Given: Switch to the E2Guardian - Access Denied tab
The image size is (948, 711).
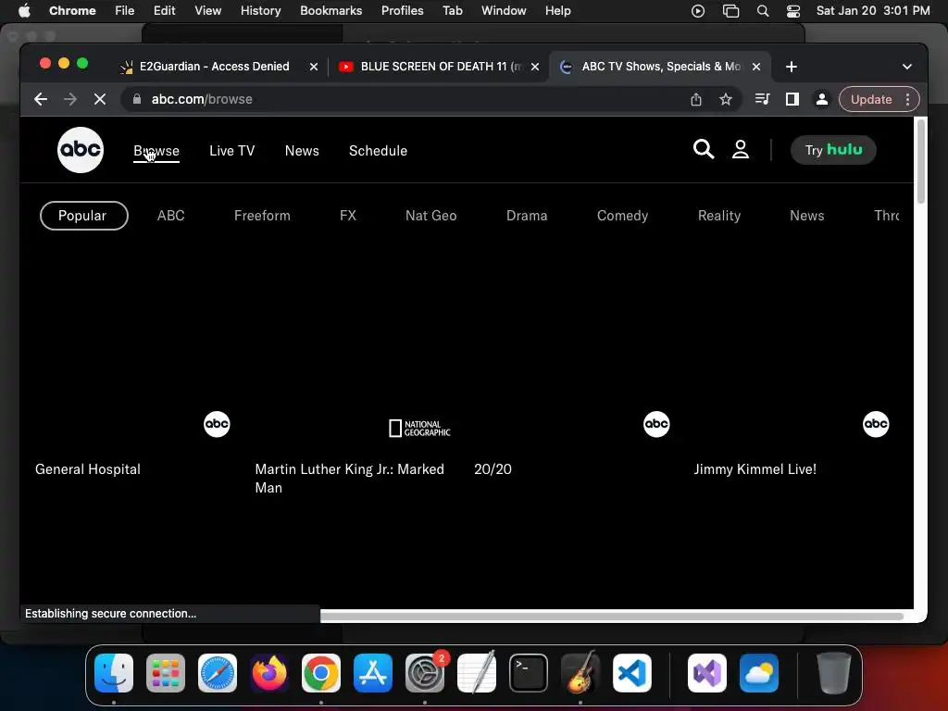Looking at the screenshot, I should (x=214, y=67).
